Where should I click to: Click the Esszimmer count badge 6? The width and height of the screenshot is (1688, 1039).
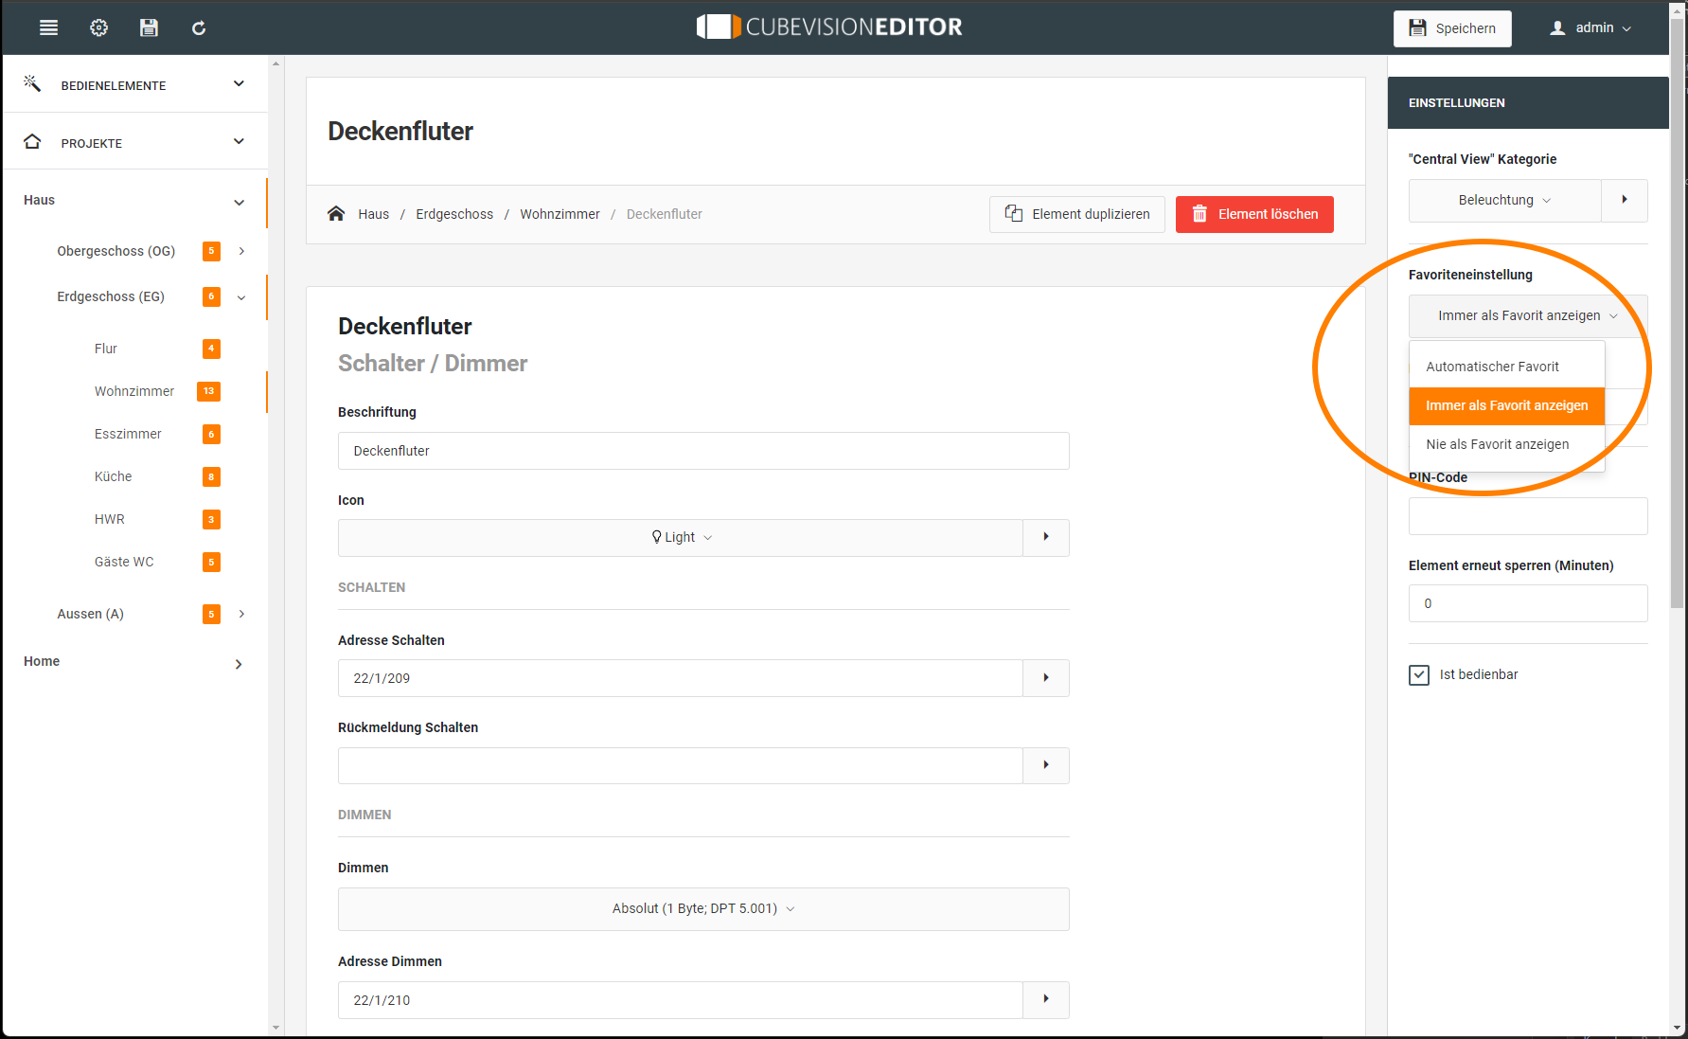tap(211, 434)
